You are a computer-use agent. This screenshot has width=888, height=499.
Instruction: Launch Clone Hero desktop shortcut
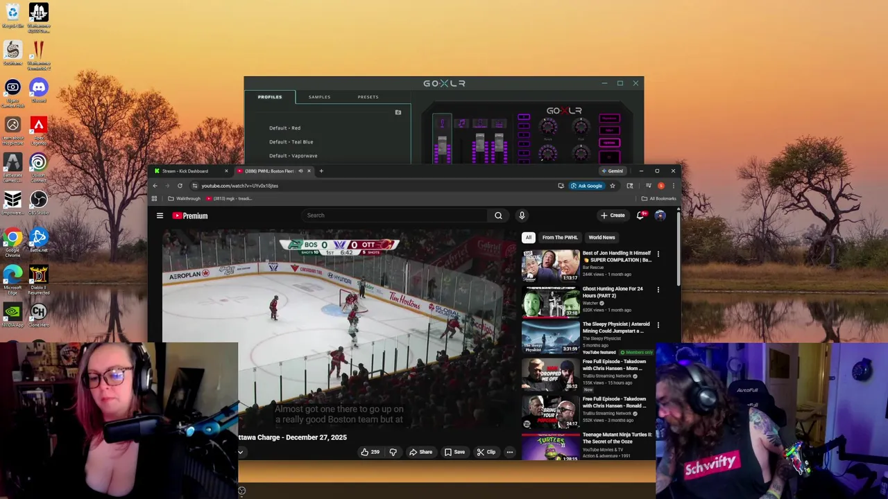click(x=39, y=315)
